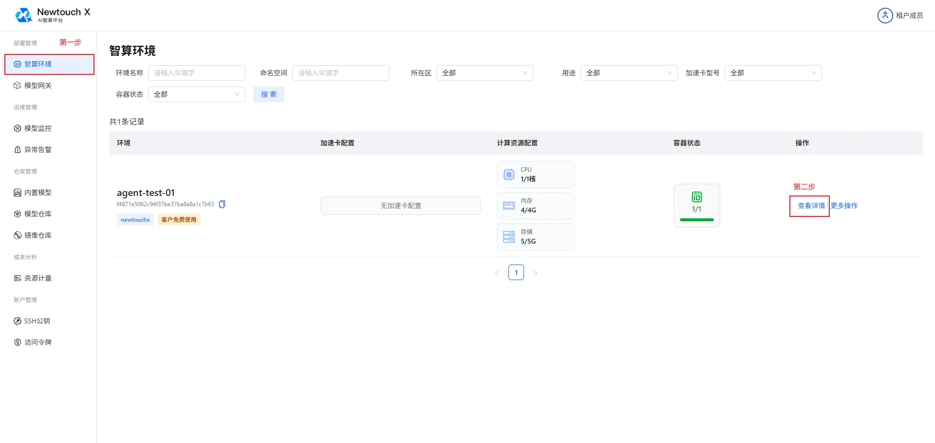Click the Newtouch X logo
The image size is (935, 443).
53,15
